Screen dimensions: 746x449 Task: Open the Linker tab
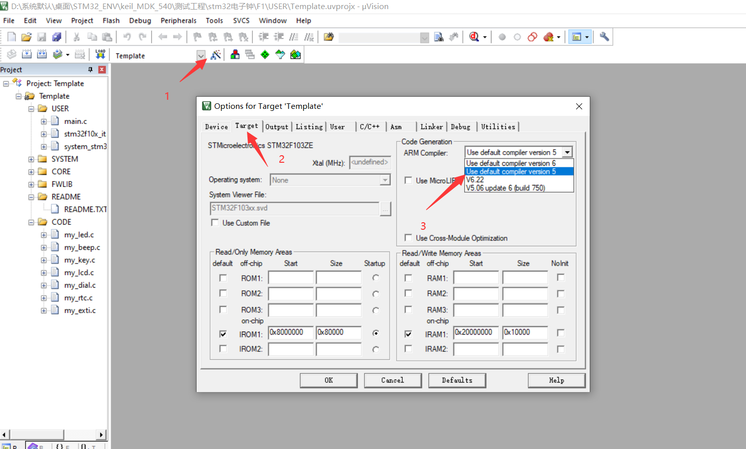[431, 127]
